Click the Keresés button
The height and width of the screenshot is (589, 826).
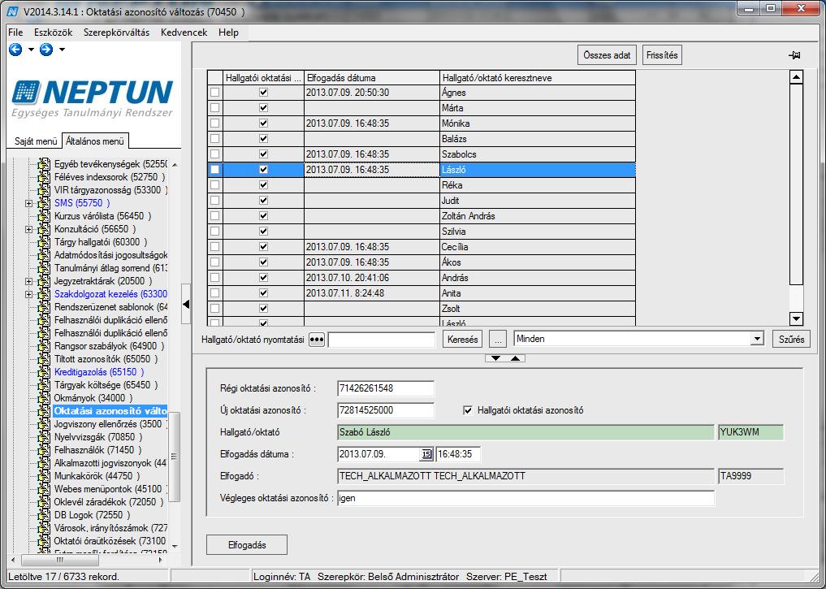[x=462, y=340]
